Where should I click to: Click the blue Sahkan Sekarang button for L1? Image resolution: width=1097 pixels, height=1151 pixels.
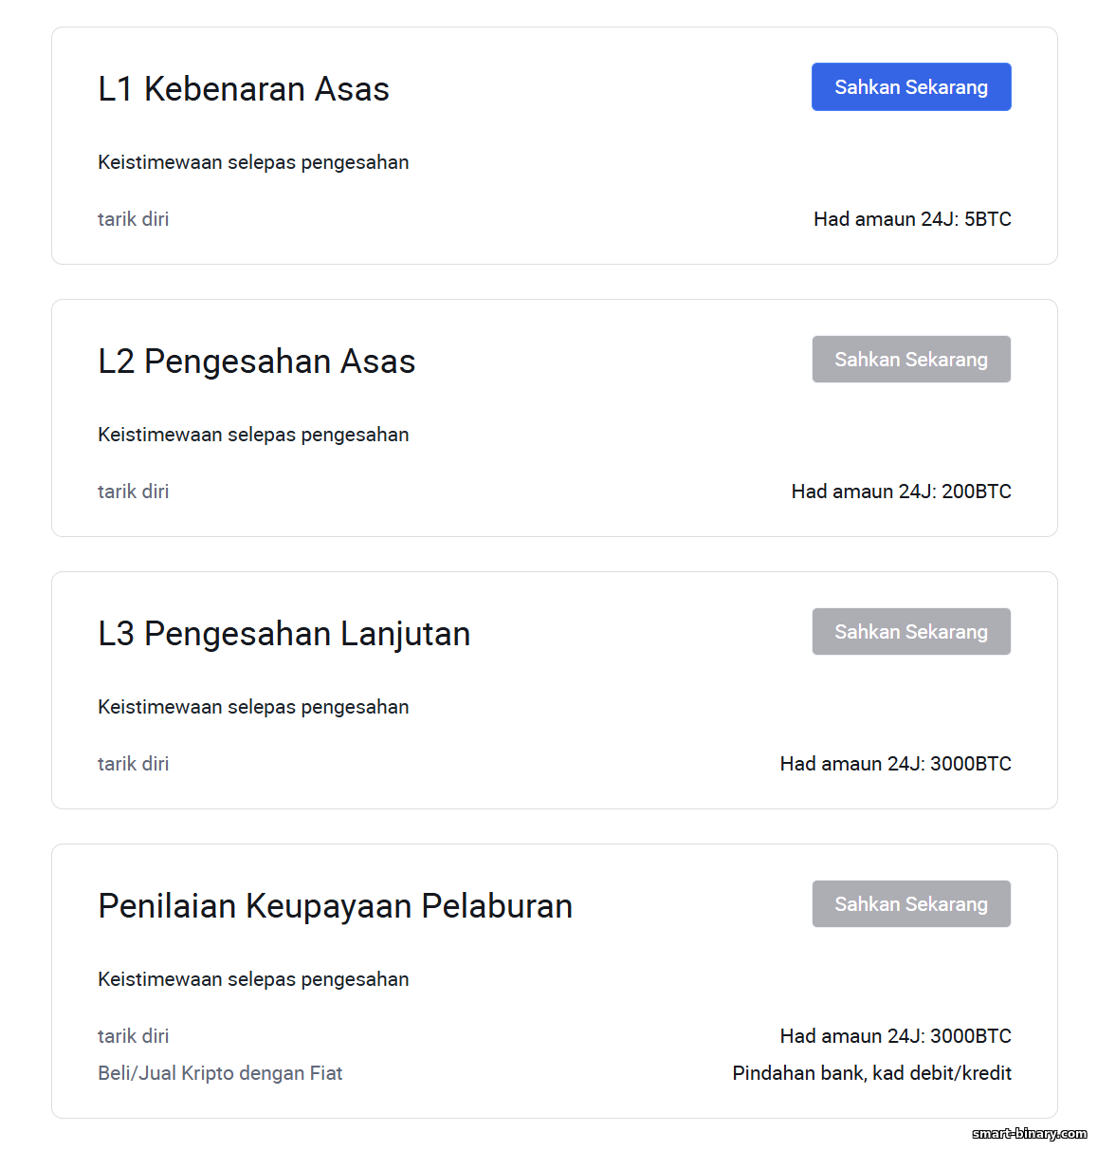[911, 87]
